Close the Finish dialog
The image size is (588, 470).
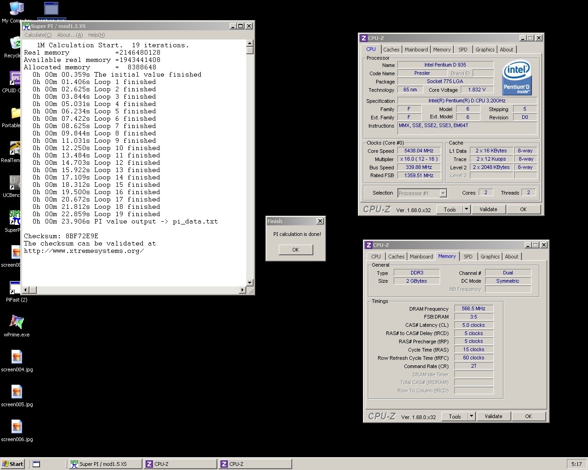click(320, 221)
